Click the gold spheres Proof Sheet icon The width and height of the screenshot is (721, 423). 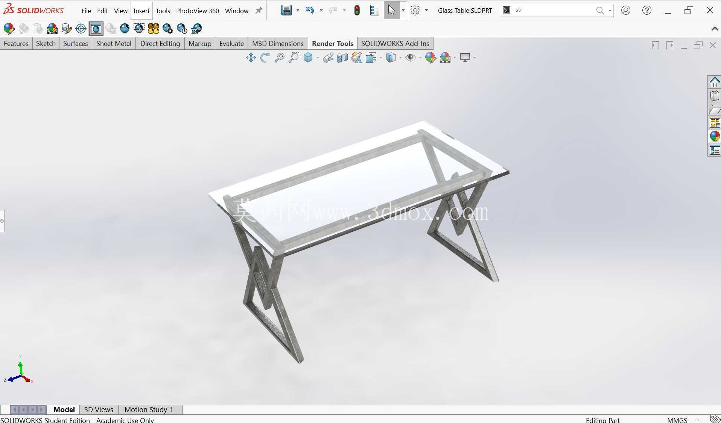click(154, 29)
